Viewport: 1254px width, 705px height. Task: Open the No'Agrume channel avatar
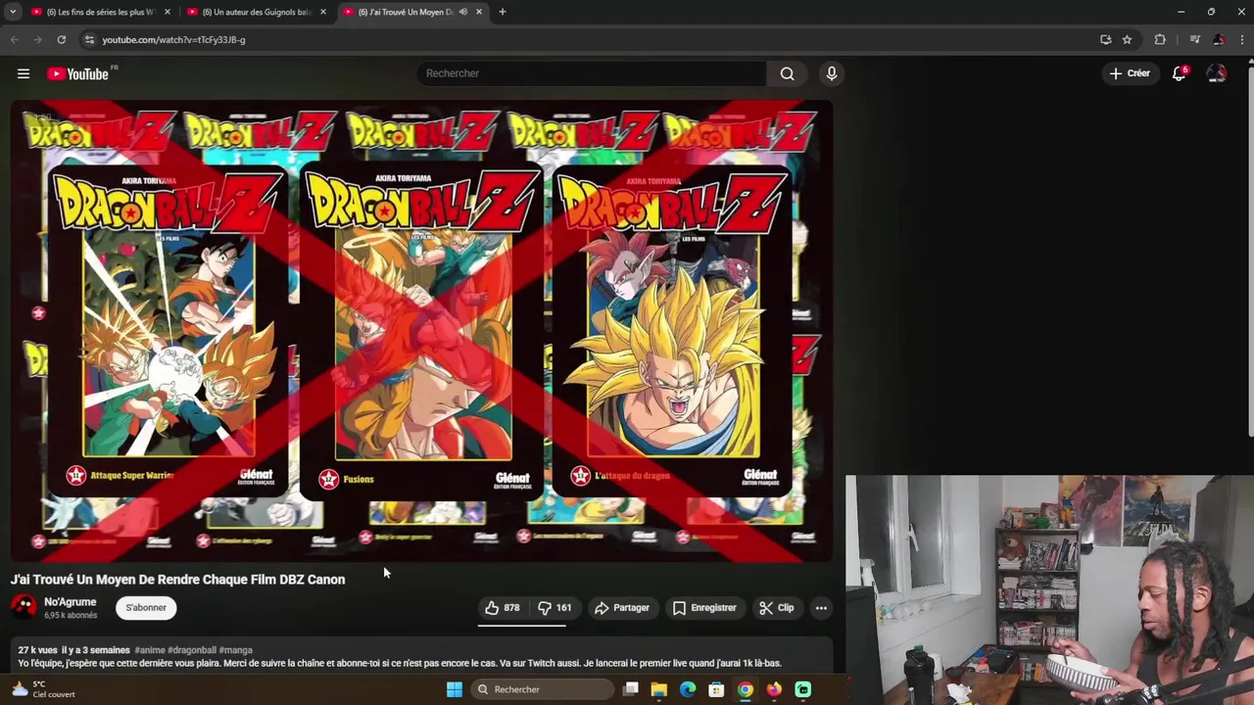click(24, 607)
